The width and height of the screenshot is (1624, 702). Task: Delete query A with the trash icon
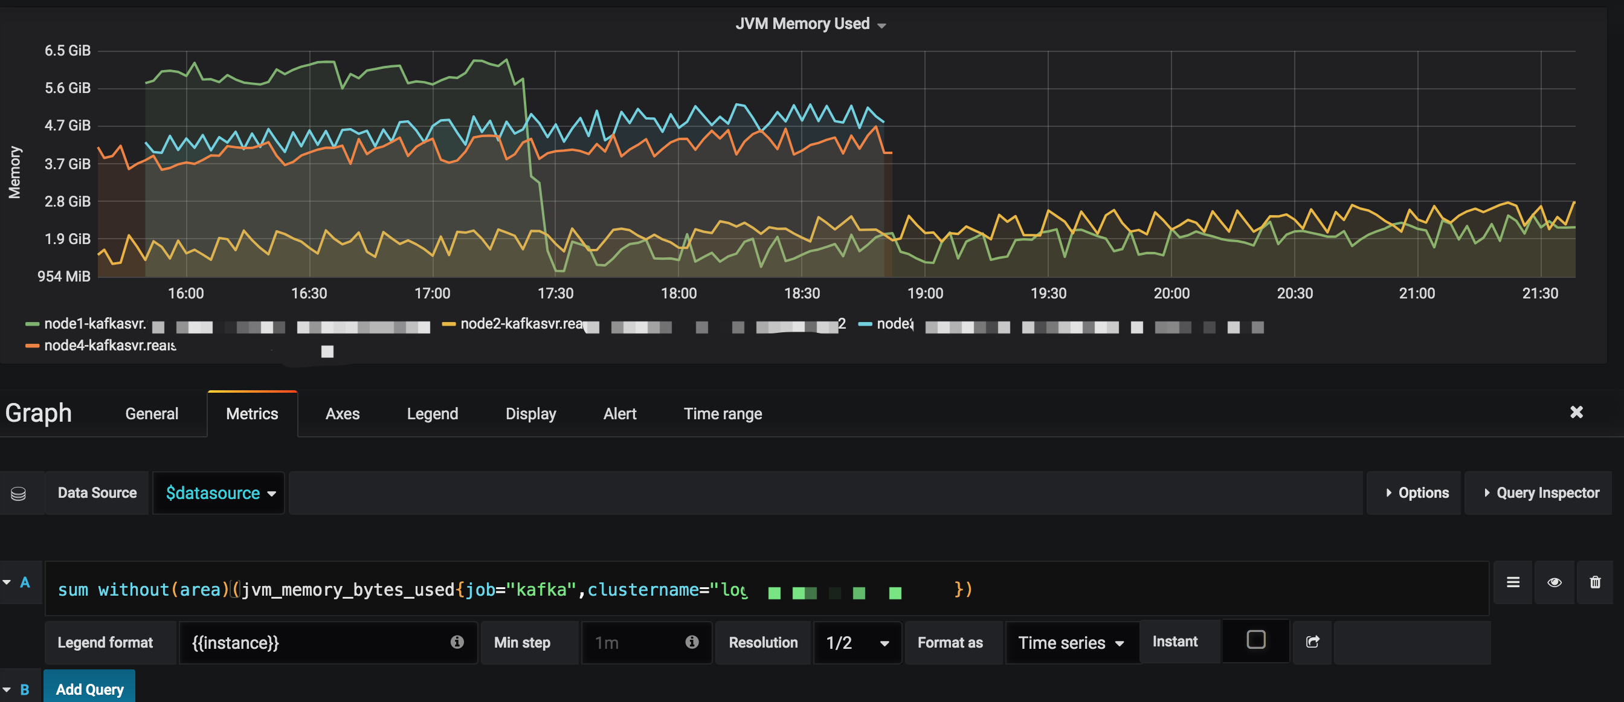point(1594,582)
